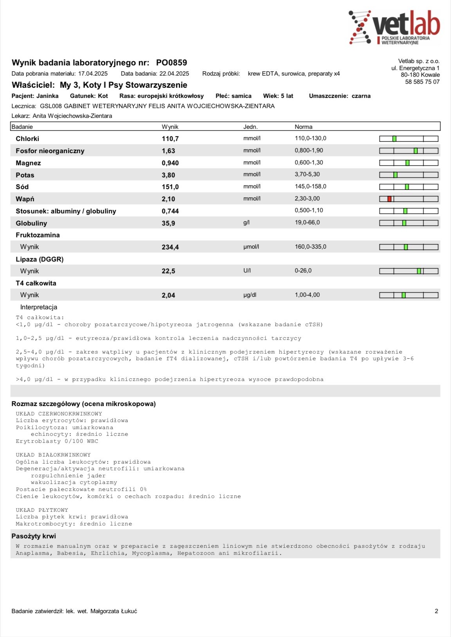The height and width of the screenshot is (637, 451).
Task: Click the Lekarz Anita Wojciechowska-Zientara line
Action: (62, 116)
